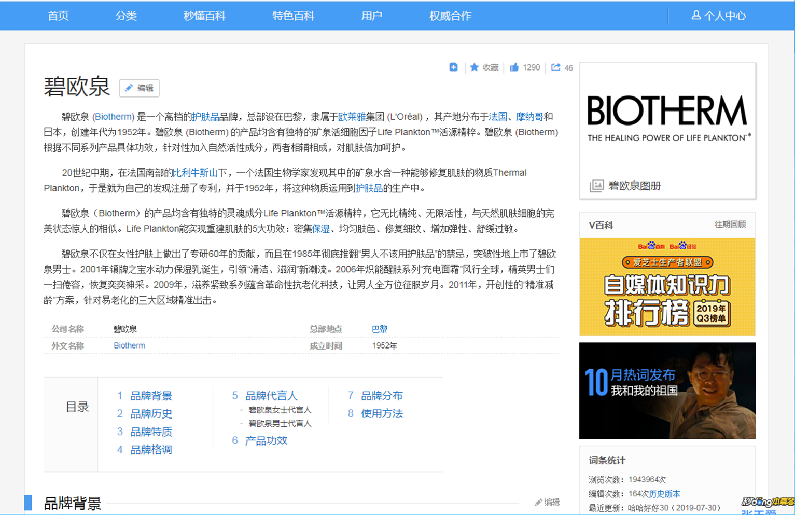
Task: Open the 保湿 link
Action: click(x=321, y=229)
